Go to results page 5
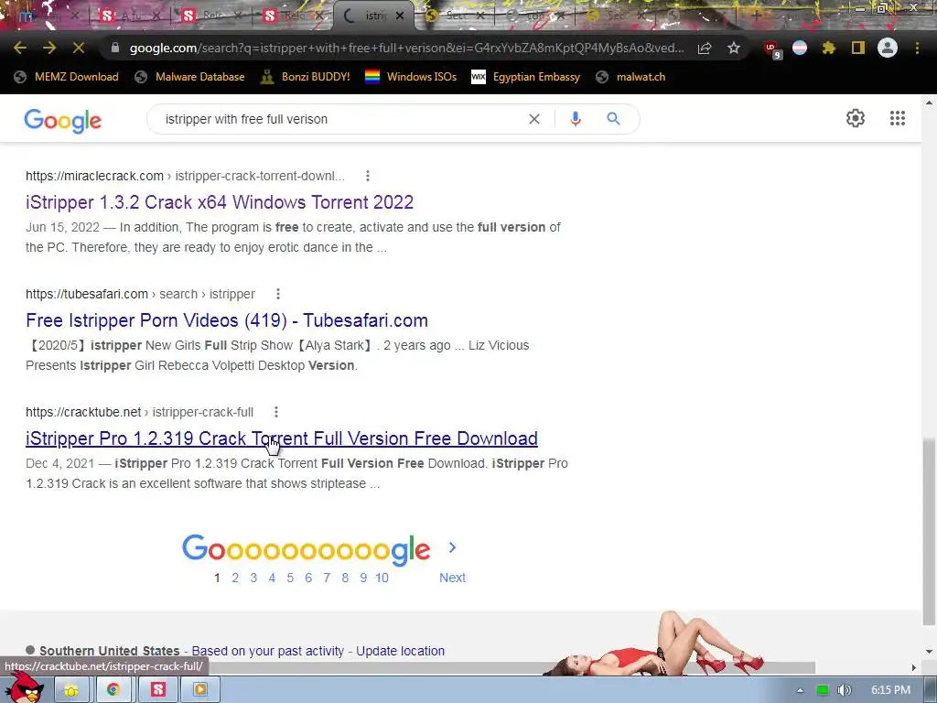 coord(290,578)
